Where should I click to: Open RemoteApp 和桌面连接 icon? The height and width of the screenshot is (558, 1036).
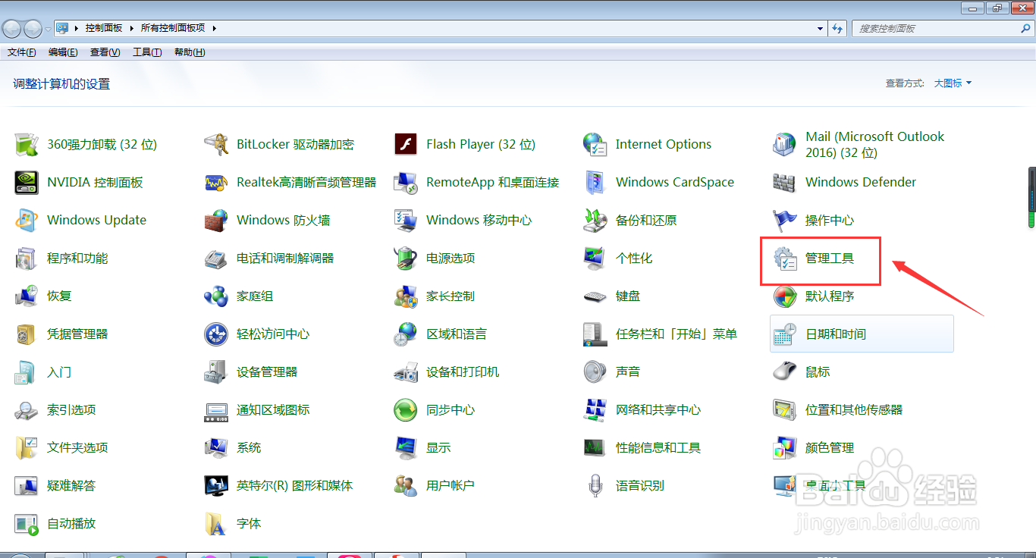coord(406,182)
